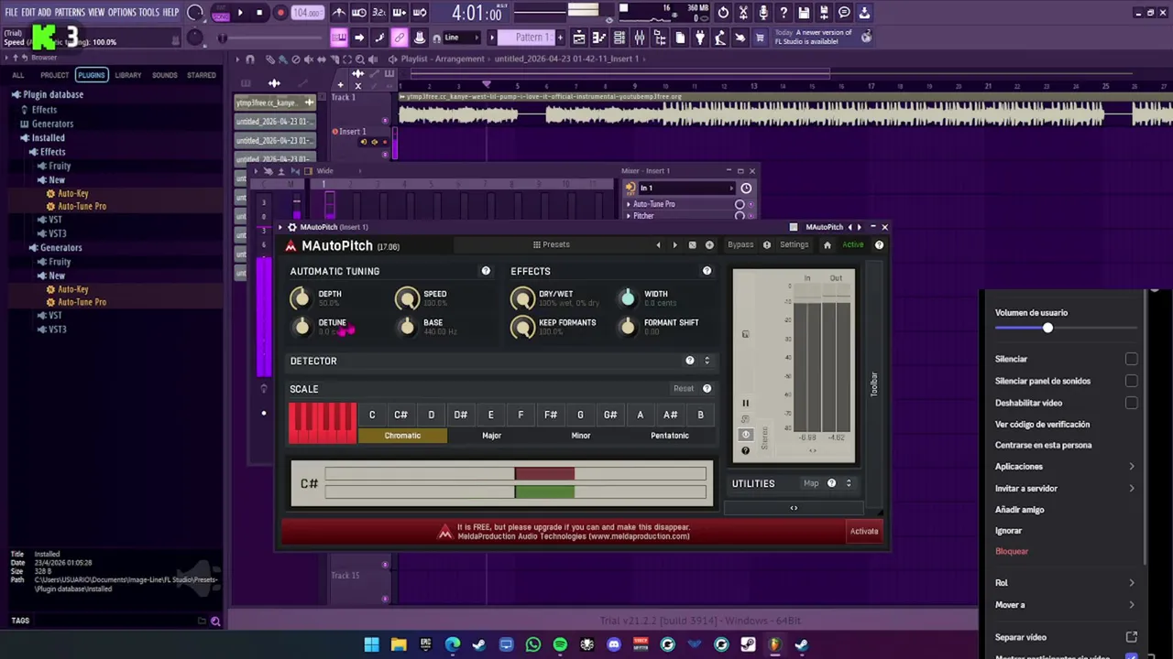The height and width of the screenshot is (659, 1173).
Task: Click Bloquear in the user menu
Action: point(1012,551)
